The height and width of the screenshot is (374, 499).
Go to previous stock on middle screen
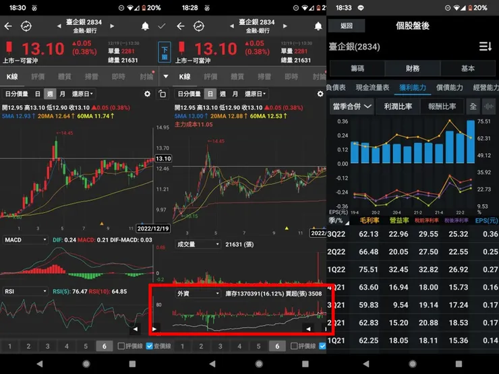click(x=232, y=26)
